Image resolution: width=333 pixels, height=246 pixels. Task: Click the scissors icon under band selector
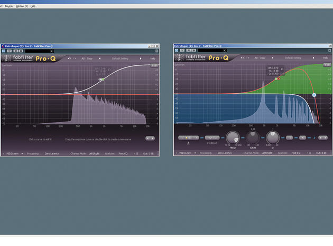pyautogui.click(x=188, y=143)
